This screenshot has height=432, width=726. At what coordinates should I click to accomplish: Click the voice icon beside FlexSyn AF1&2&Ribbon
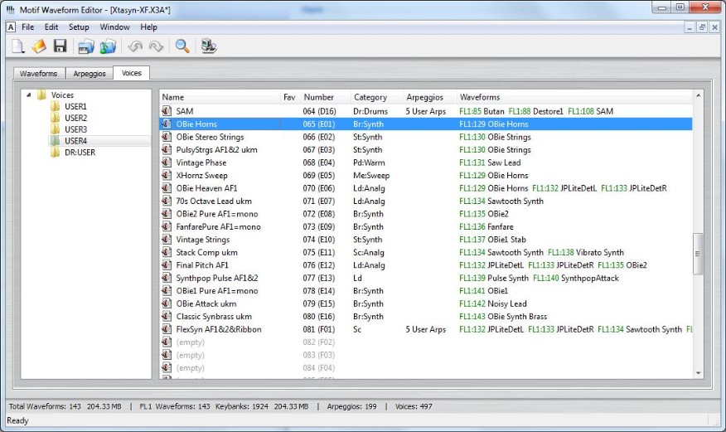click(x=167, y=329)
